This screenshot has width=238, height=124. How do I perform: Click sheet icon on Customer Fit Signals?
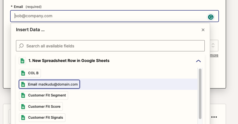pyautogui.click(x=23, y=118)
